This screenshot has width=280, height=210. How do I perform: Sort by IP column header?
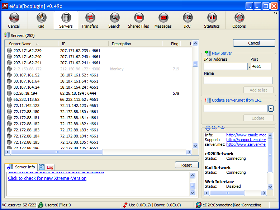[84, 44]
